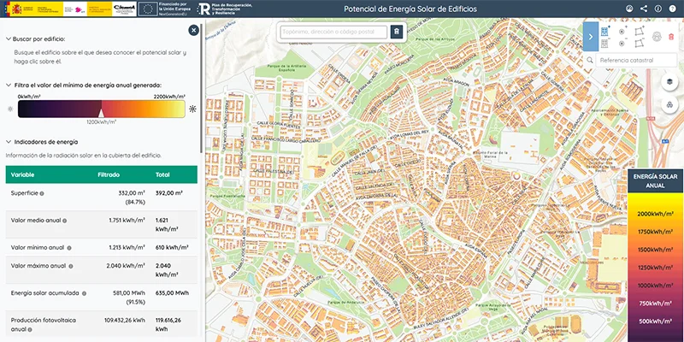Select the remove-polygon selection tool
The width and height of the screenshot is (684, 342).
639,43
